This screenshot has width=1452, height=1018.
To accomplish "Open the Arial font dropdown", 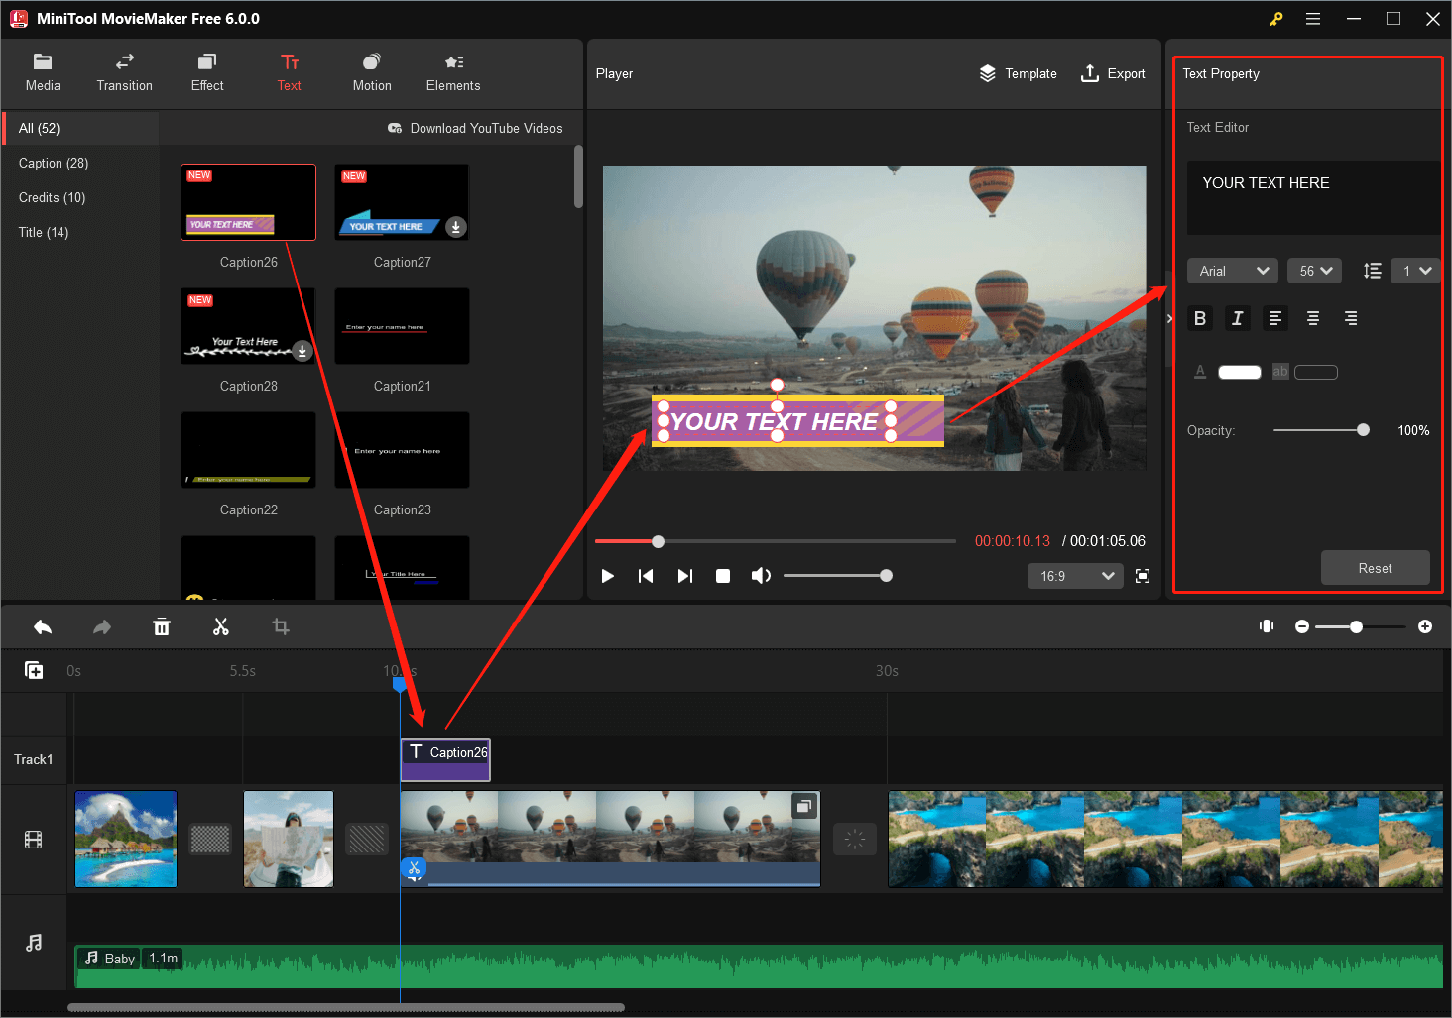I will 1233,271.
